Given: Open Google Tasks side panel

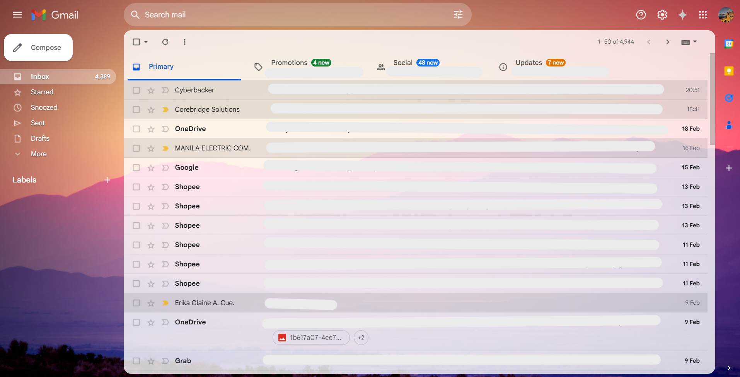Looking at the screenshot, I should (x=729, y=98).
